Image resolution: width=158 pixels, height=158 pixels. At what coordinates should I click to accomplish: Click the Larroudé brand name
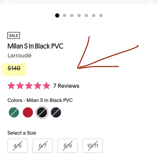click(x=19, y=55)
